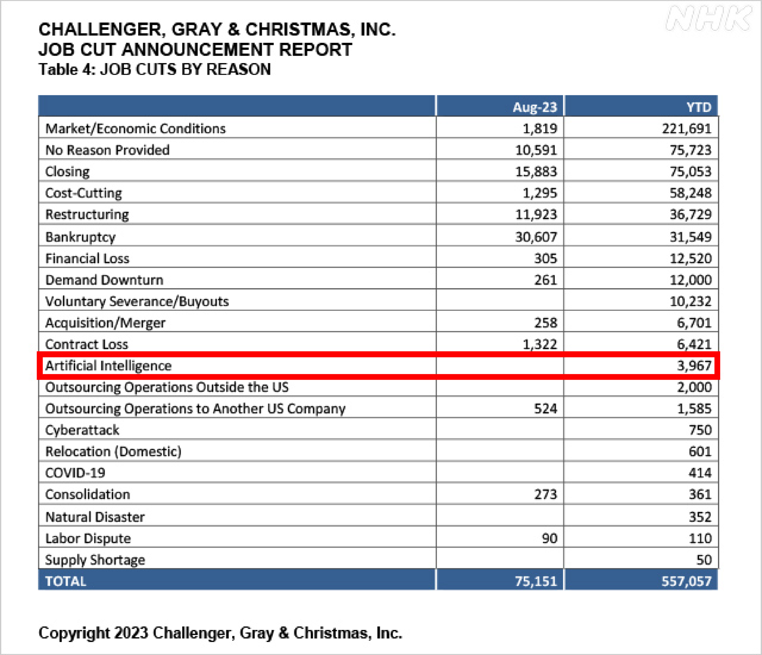Click the total YTD value 557,057
Screen dimensions: 762x655
pyautogui.click(x=686, y=581)
